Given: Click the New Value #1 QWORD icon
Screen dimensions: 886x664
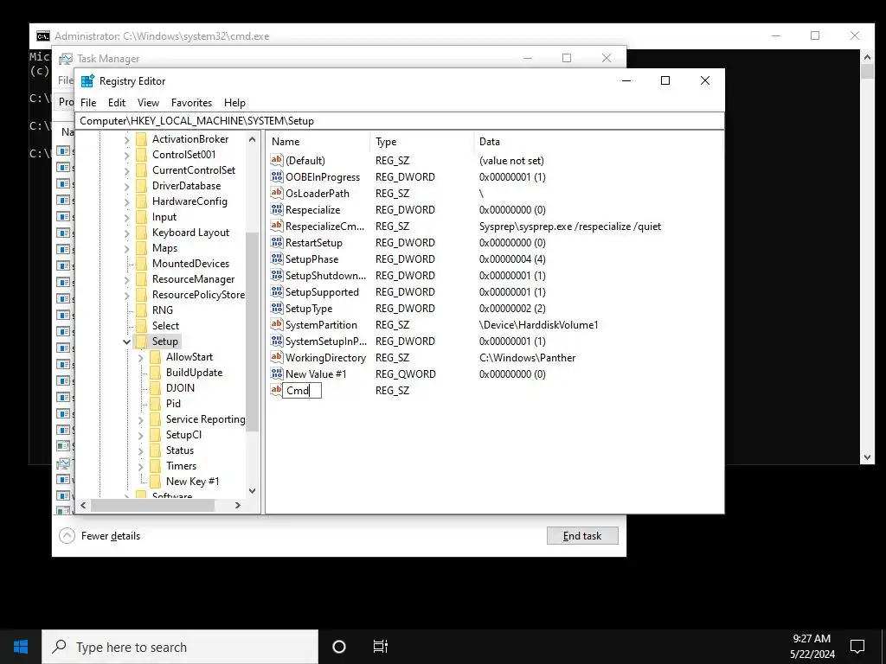Looking at the screenshot, I should (x=276, y=373).
